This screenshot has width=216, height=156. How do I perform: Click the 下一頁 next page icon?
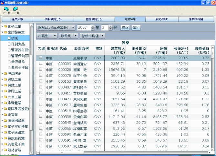pos(15,9)
